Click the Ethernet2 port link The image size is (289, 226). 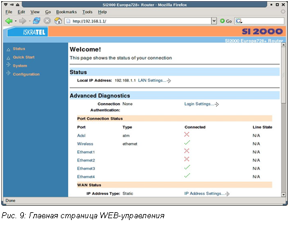pos(86,160)
